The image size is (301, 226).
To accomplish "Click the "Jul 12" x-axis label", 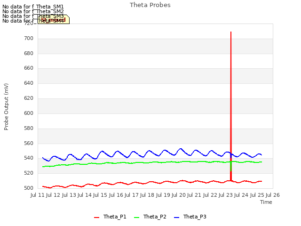I will pos(53,195).
